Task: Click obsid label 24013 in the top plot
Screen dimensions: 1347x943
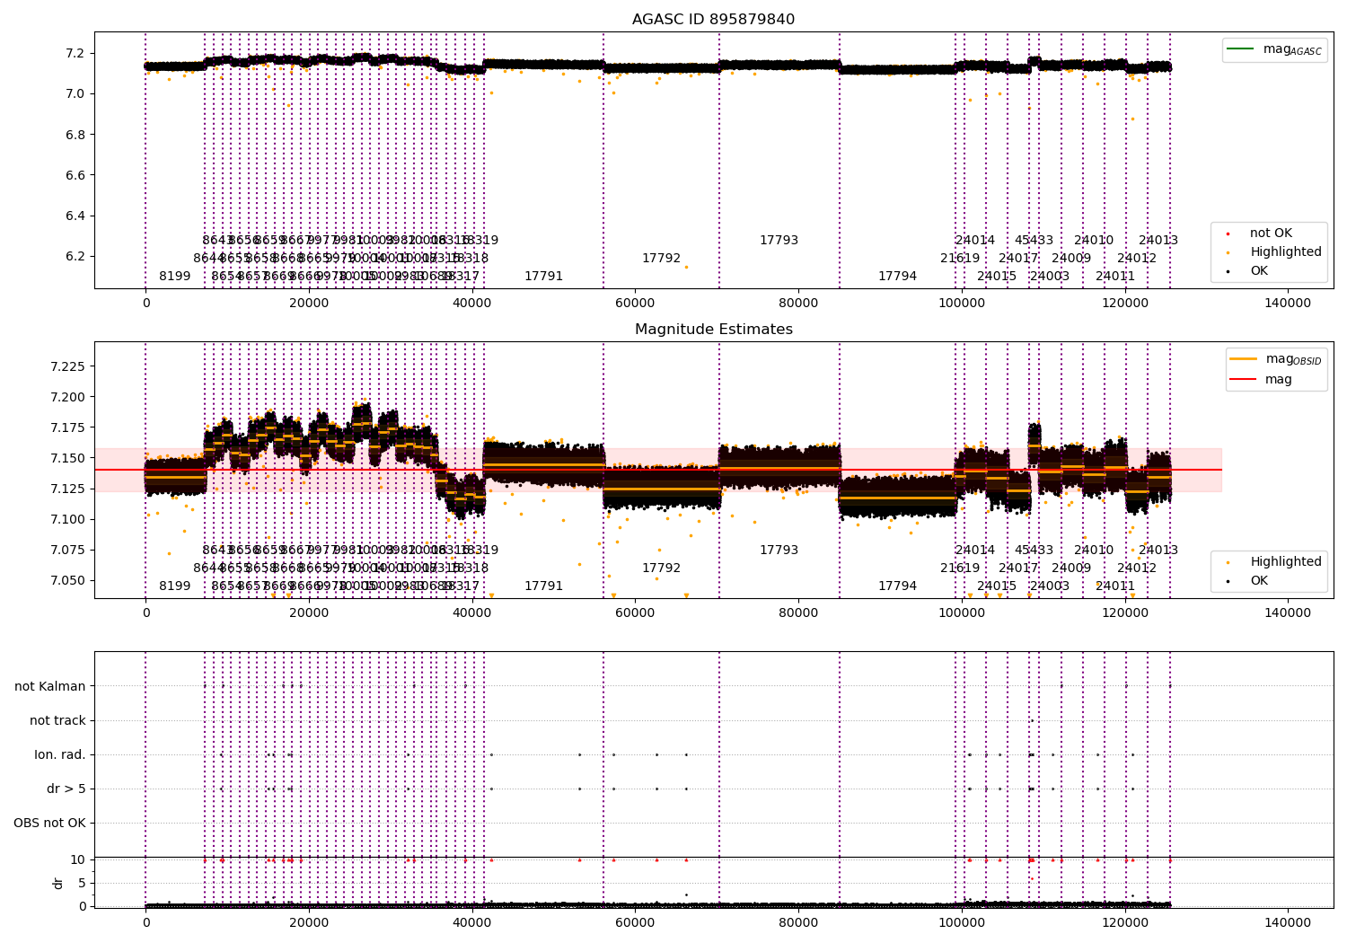Action: click(x=1158, y=241)
